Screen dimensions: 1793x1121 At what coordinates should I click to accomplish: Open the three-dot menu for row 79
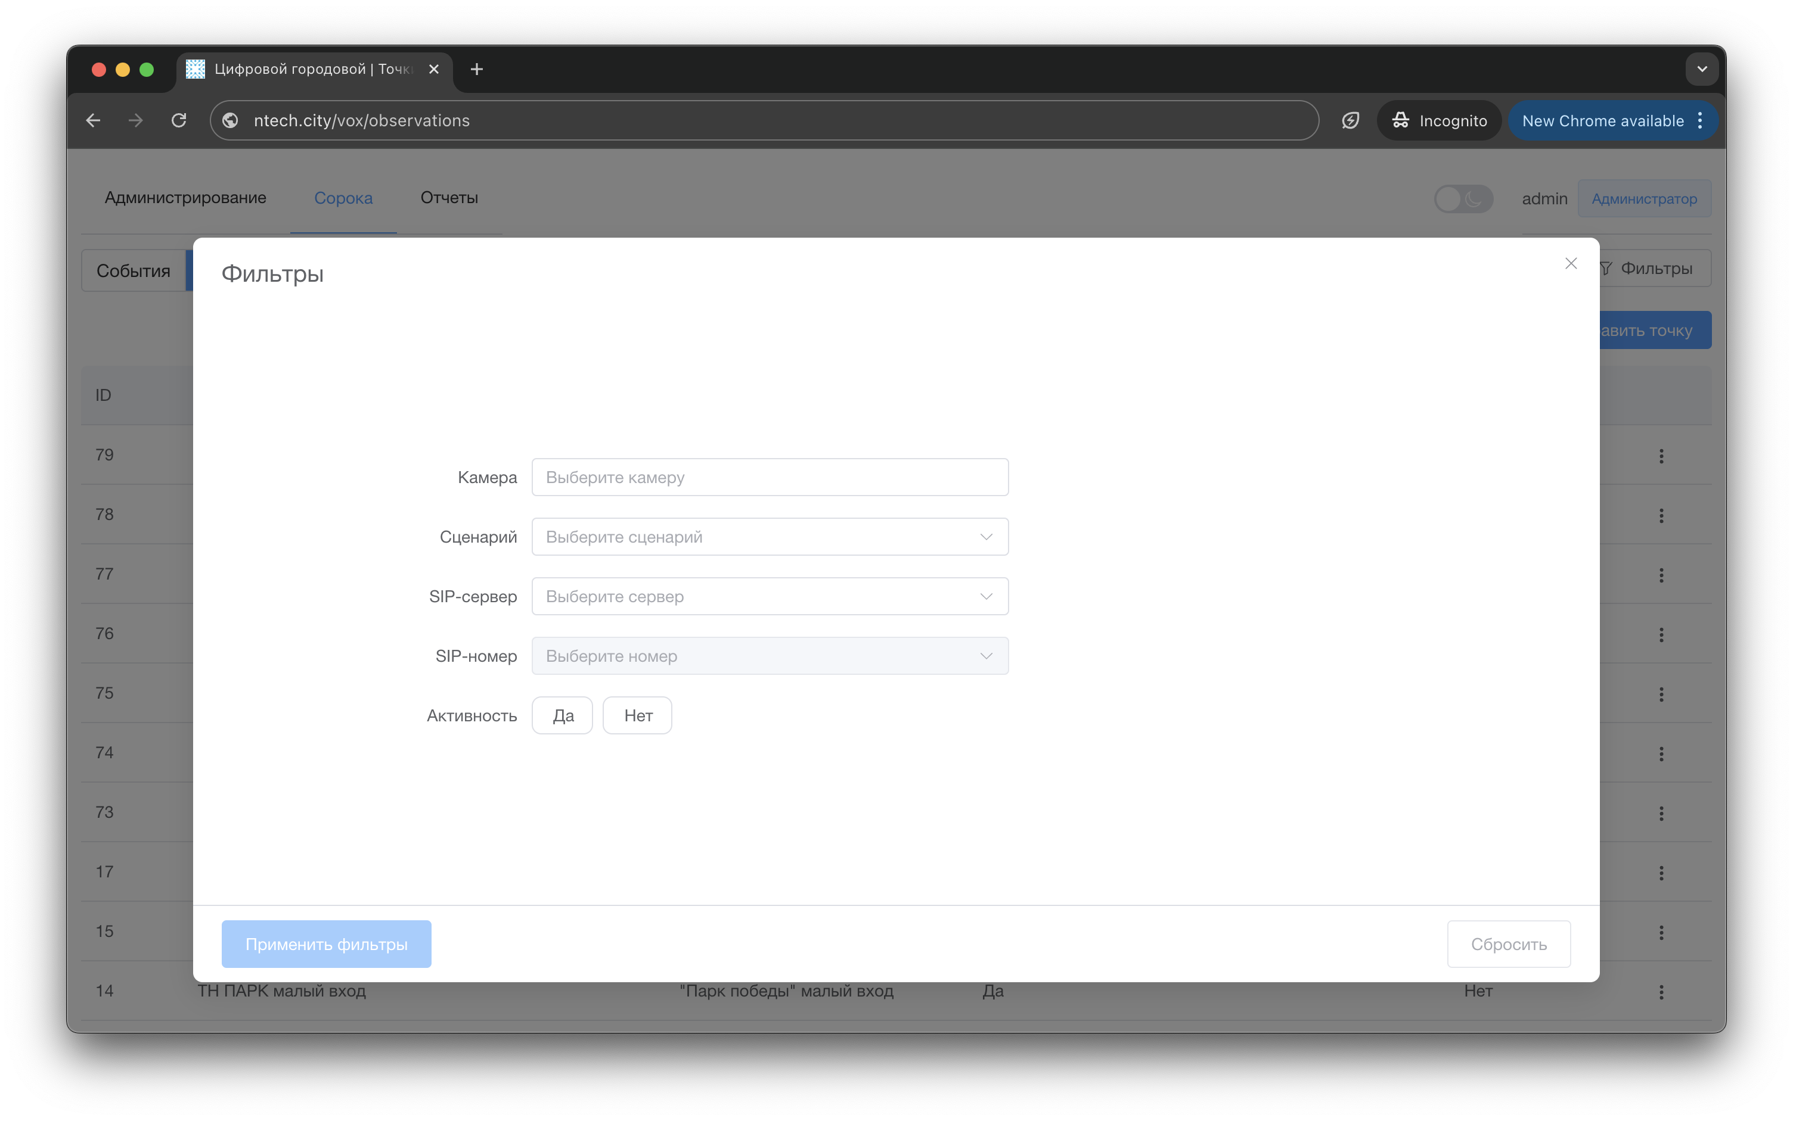pyautogui.click(x=1661, y=456)
